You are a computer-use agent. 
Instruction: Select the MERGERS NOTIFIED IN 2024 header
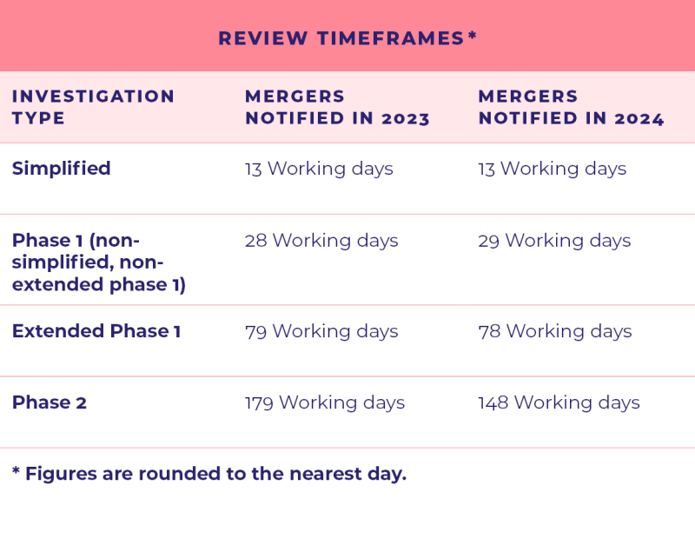(x=571, y=107)
